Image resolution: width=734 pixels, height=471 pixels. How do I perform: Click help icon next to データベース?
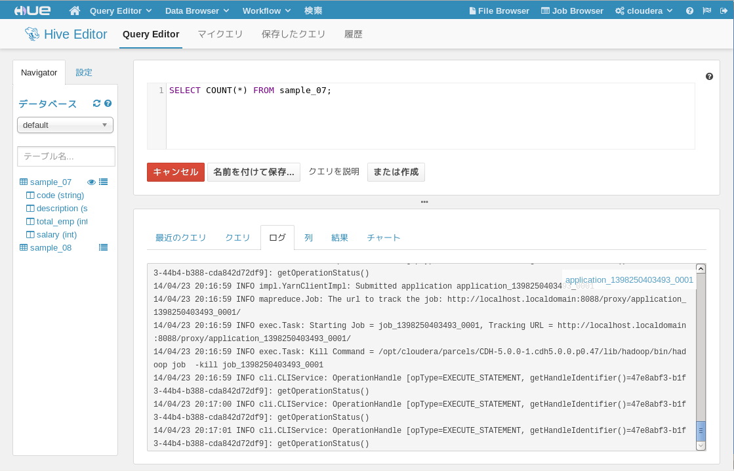click(x=108, y=104)
